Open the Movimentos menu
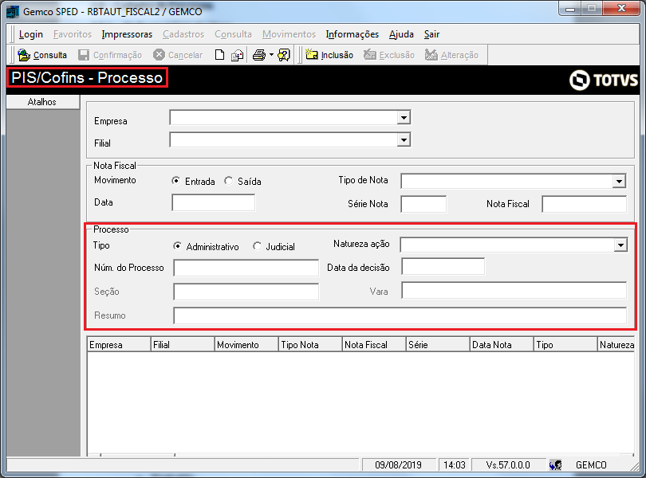 (289, 34)
